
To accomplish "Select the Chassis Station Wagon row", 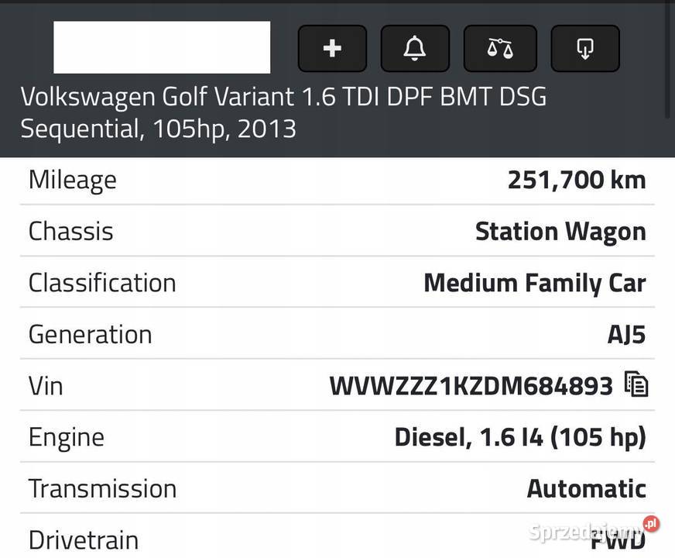I will [x=337, y=231].
